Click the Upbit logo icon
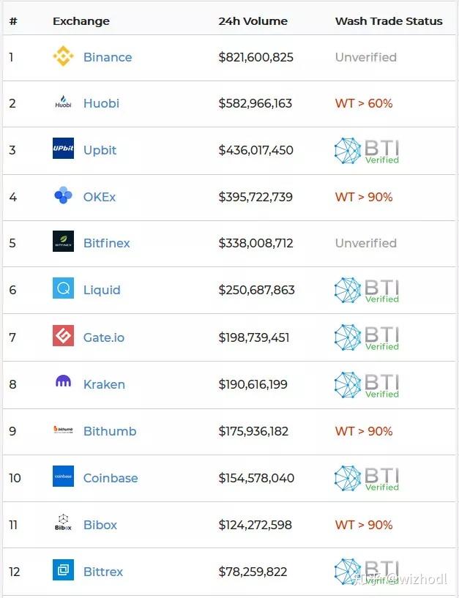 click(64, 149)
